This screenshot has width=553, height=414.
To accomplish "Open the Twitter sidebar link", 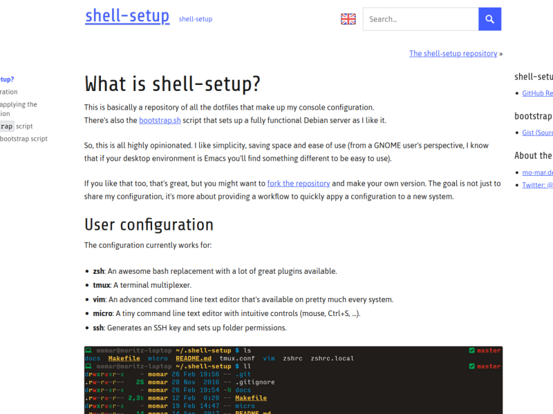I will click(537, 185).
